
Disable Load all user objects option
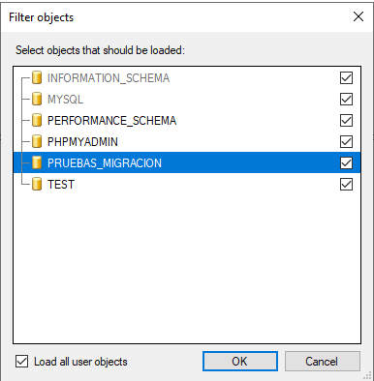(x=21, y=362)
